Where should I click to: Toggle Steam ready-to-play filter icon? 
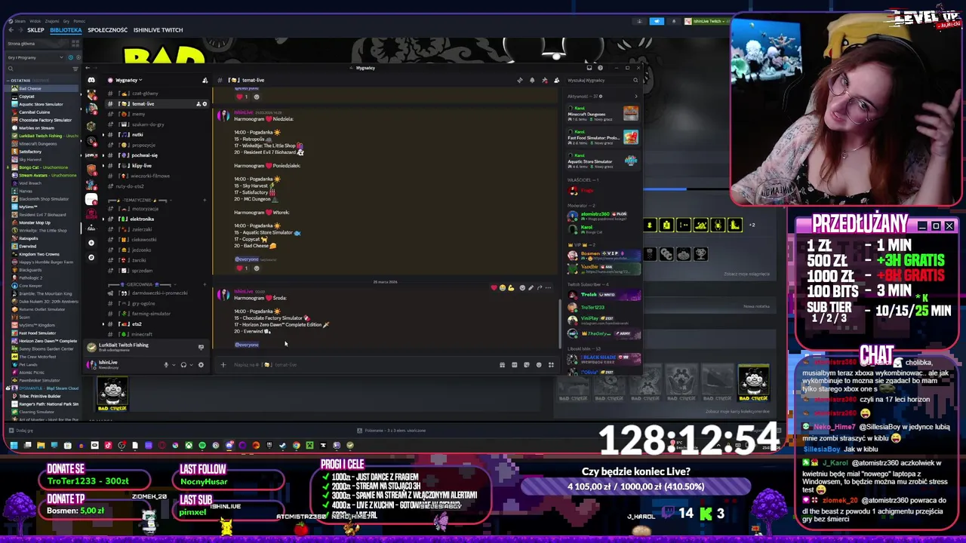click(x=78, y=57)
